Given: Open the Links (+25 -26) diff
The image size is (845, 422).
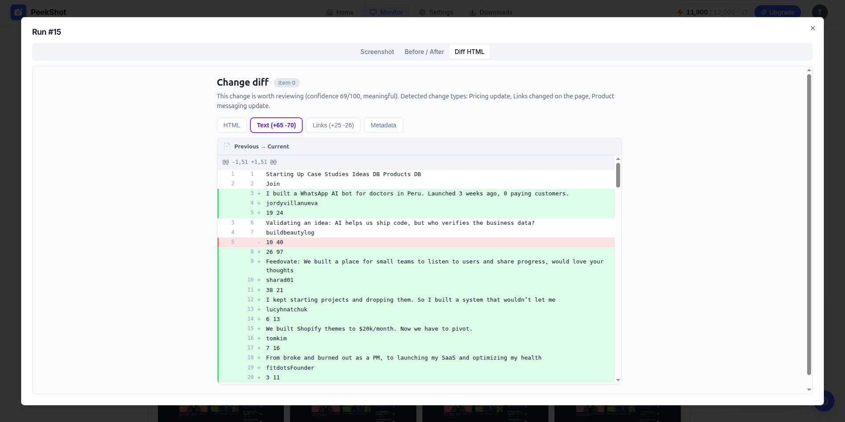Looking at the screenshot, I should tap(333, 125).
